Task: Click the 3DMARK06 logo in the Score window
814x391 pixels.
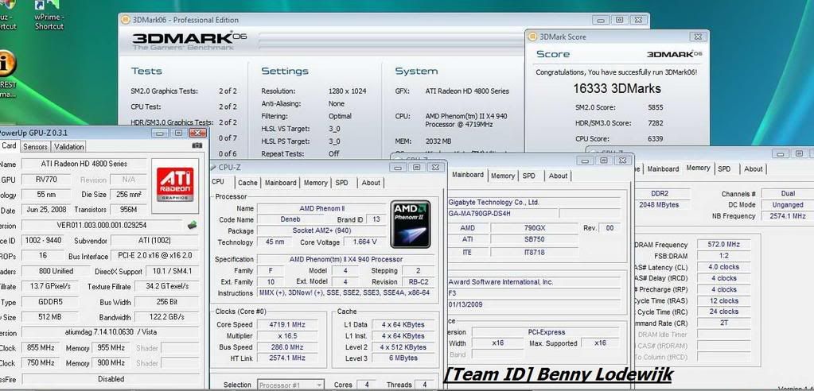Action: pos(674,54)
